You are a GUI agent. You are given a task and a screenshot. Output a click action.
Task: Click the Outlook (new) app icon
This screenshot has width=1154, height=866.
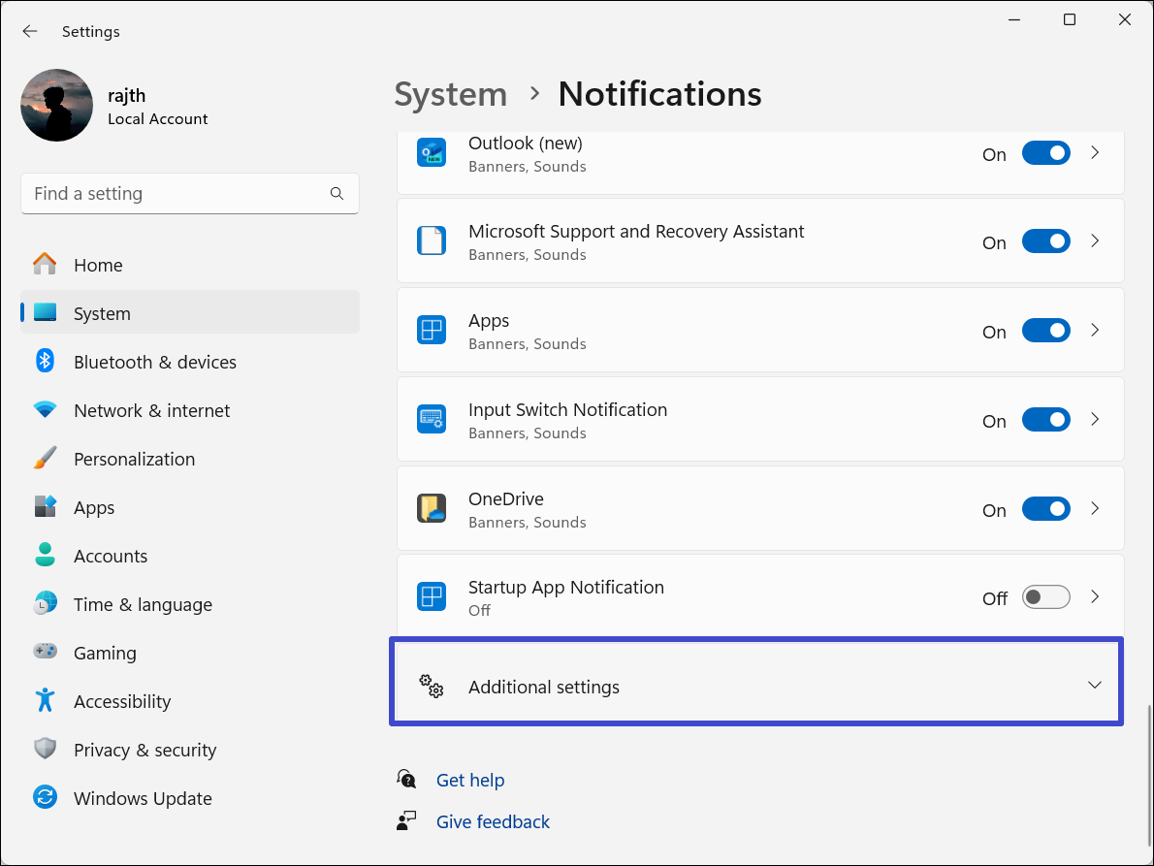pos(432,153)
